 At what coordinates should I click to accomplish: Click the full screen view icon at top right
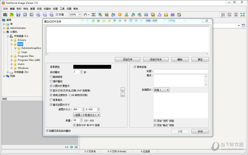[x=243, y=15]
